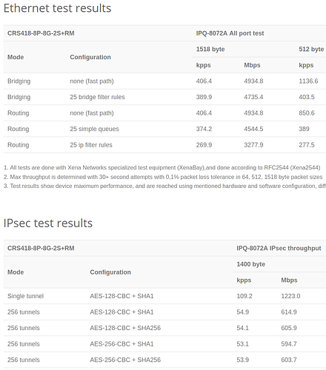Click the IPQ-8072A IPsec throughput header
The height and width of the screenshot is (370, 326).
(x=279, y=249)
